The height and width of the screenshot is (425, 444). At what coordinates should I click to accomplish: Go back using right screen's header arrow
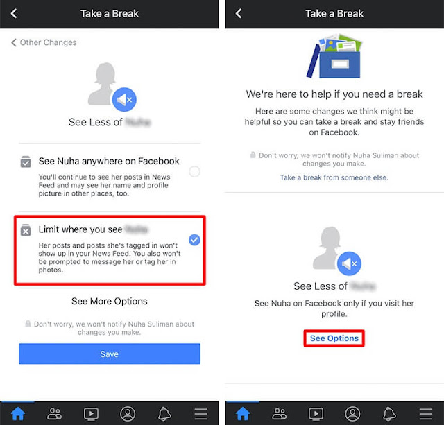(239, 13)
